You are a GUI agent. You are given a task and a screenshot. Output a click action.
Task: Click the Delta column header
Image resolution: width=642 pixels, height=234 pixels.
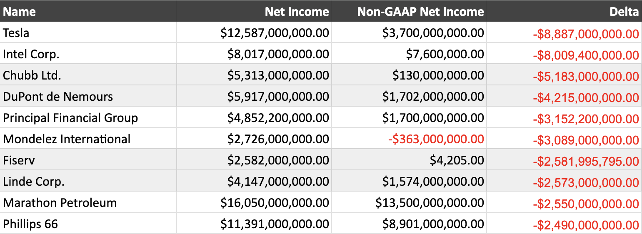click(624, 12)
